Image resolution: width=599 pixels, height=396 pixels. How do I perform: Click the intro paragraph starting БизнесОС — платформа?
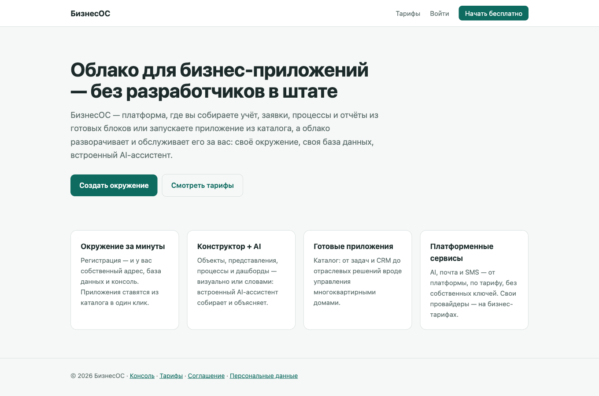225,135
